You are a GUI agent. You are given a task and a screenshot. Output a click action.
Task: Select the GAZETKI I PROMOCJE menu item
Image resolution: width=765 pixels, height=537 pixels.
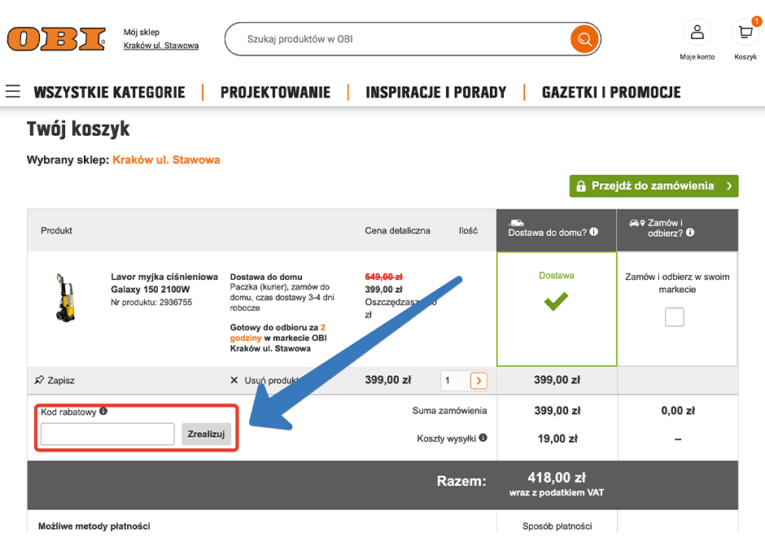pyautogui.click(x=610, y=92)
